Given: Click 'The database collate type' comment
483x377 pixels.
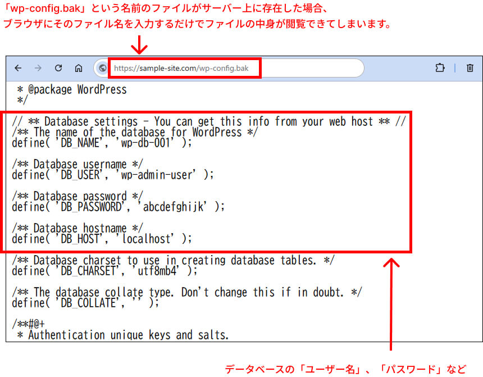Looking at the screenshot, I should coord(187,293).
